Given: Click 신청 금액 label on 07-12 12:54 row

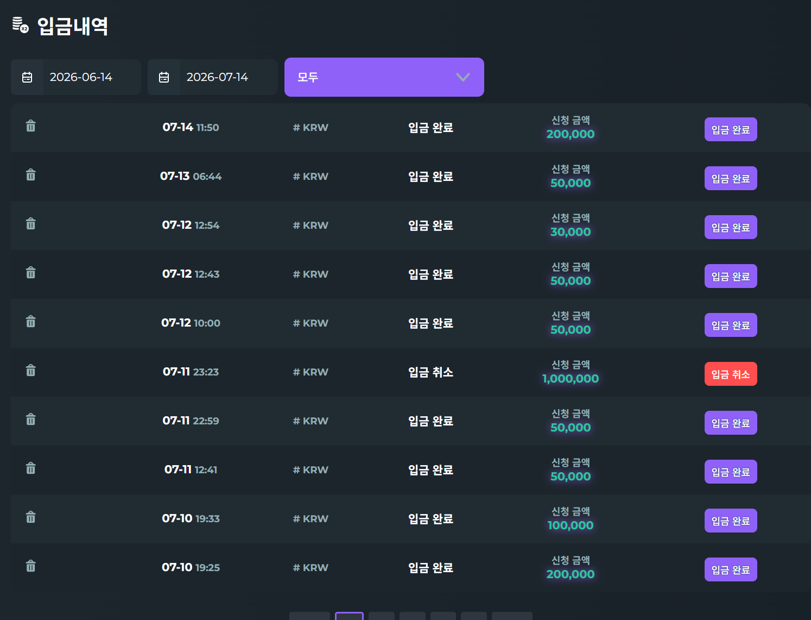Looking at the screenshot, I should click(x=571, y=218).
